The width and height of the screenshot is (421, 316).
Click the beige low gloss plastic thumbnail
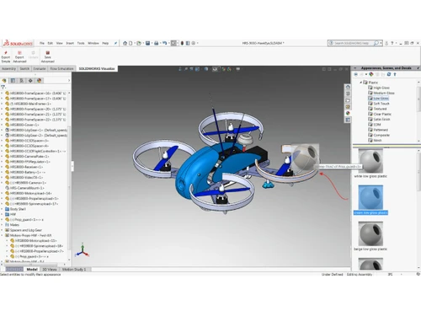370,233
